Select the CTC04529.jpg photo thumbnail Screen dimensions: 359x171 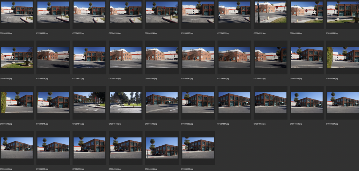162,12
